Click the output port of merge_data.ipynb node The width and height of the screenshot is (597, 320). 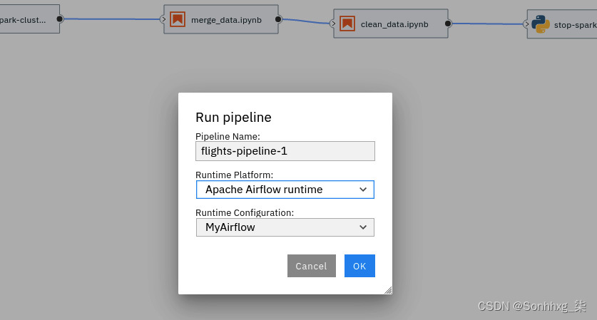[x=278, y=19]
